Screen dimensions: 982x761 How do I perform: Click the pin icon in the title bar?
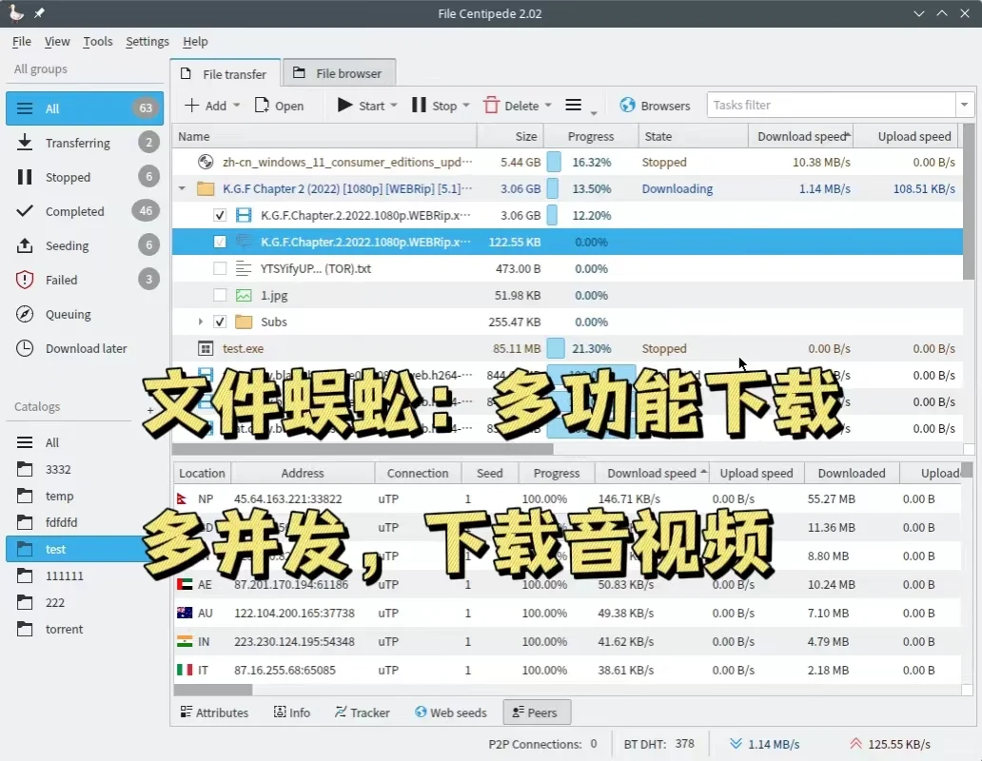(x=39, y=13)
